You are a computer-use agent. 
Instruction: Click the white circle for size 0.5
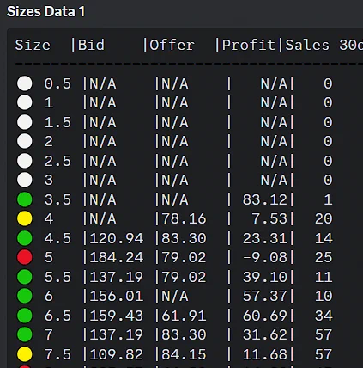pyautogui.click(x=25, y=83)
